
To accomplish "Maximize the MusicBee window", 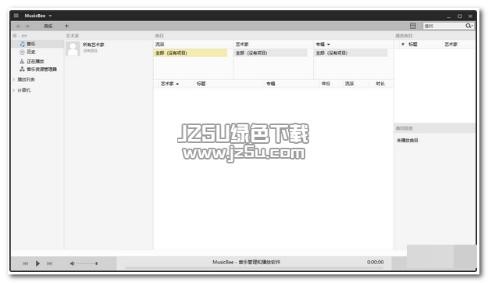I will point(460,16).
